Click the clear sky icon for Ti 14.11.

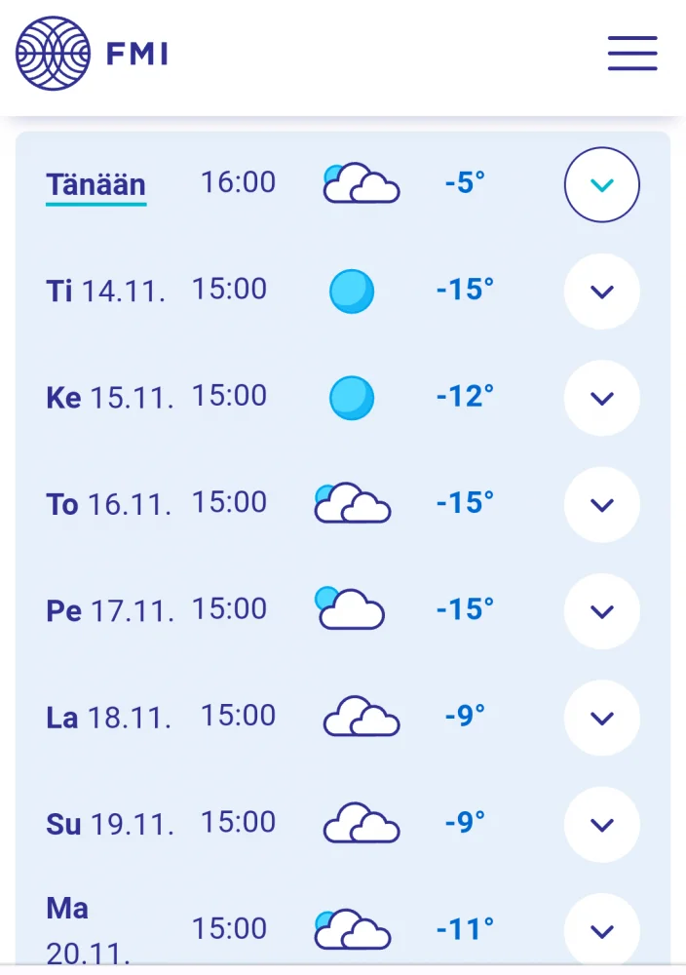(x=352, y=292)
